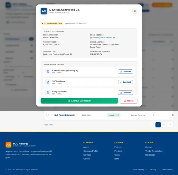Click the Commercial Registration PDF file icon
178x175 pixels.
[x=48, y=72]
